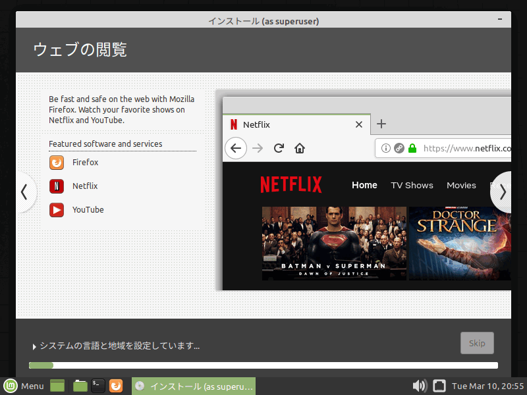Select the installer taskbar window entry

[x=194, y=386]
